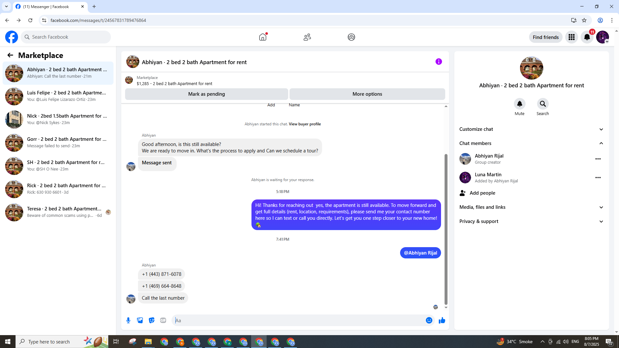The height and width of the screenshot is (348, 619).
Task: Open the Facebook menu grid icon
Action: pos(572,37)
